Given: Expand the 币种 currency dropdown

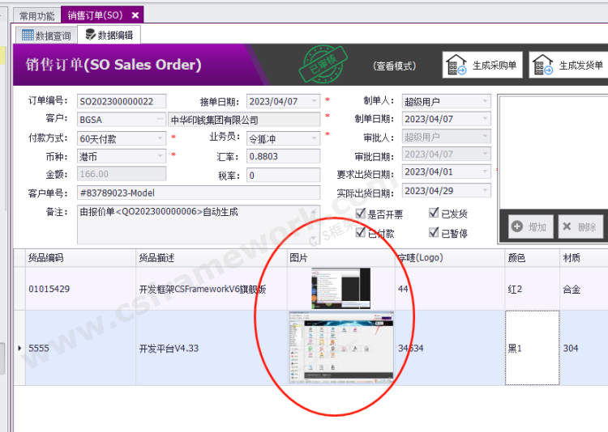Looking at the screenshot, I should pyautogui.click(x=160, y=156).
